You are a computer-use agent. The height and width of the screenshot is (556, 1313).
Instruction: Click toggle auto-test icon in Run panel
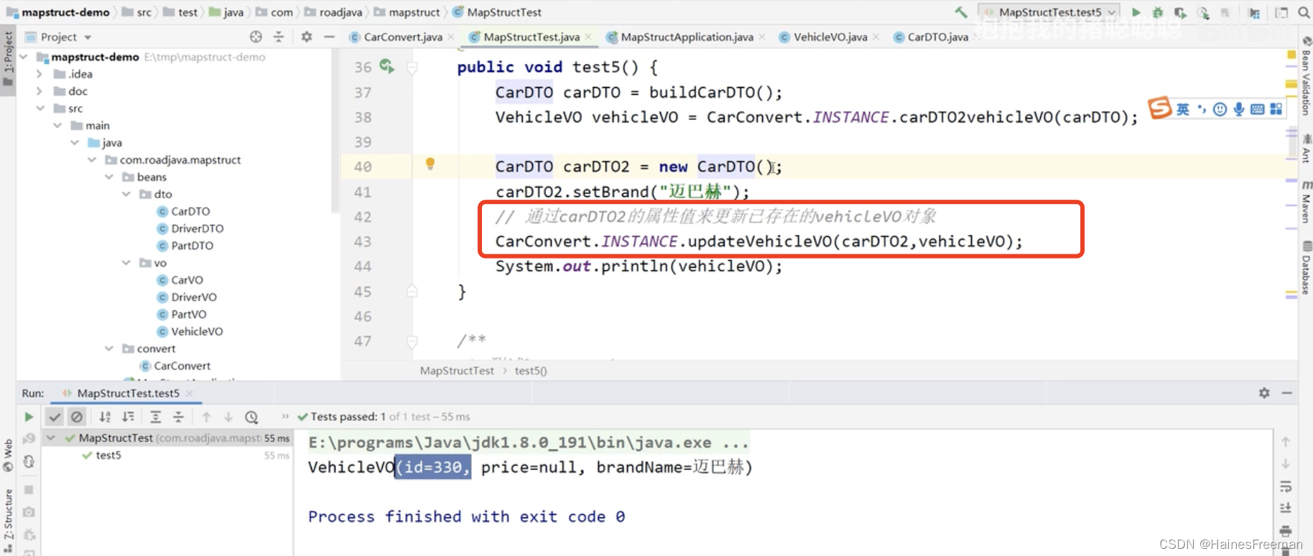tap(29, 461)
